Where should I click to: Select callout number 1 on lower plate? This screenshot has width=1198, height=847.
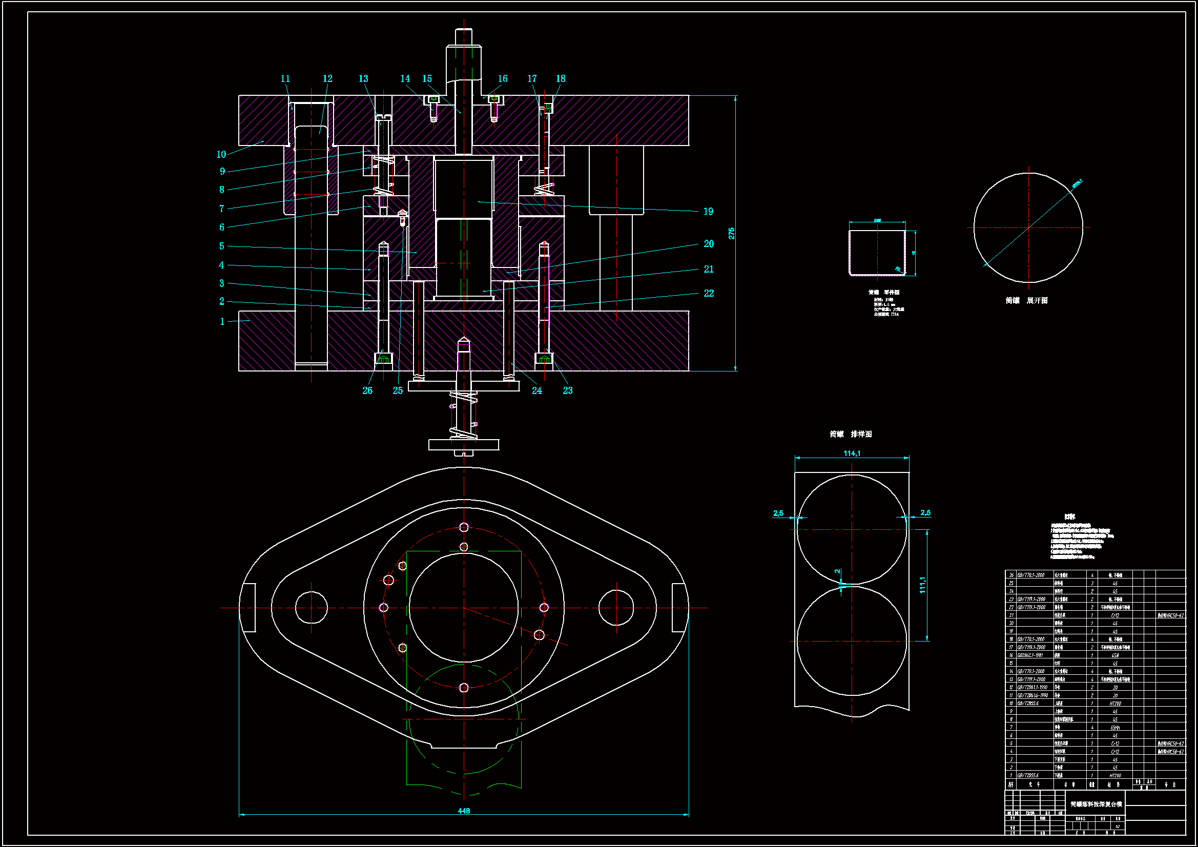pos(222,321)
